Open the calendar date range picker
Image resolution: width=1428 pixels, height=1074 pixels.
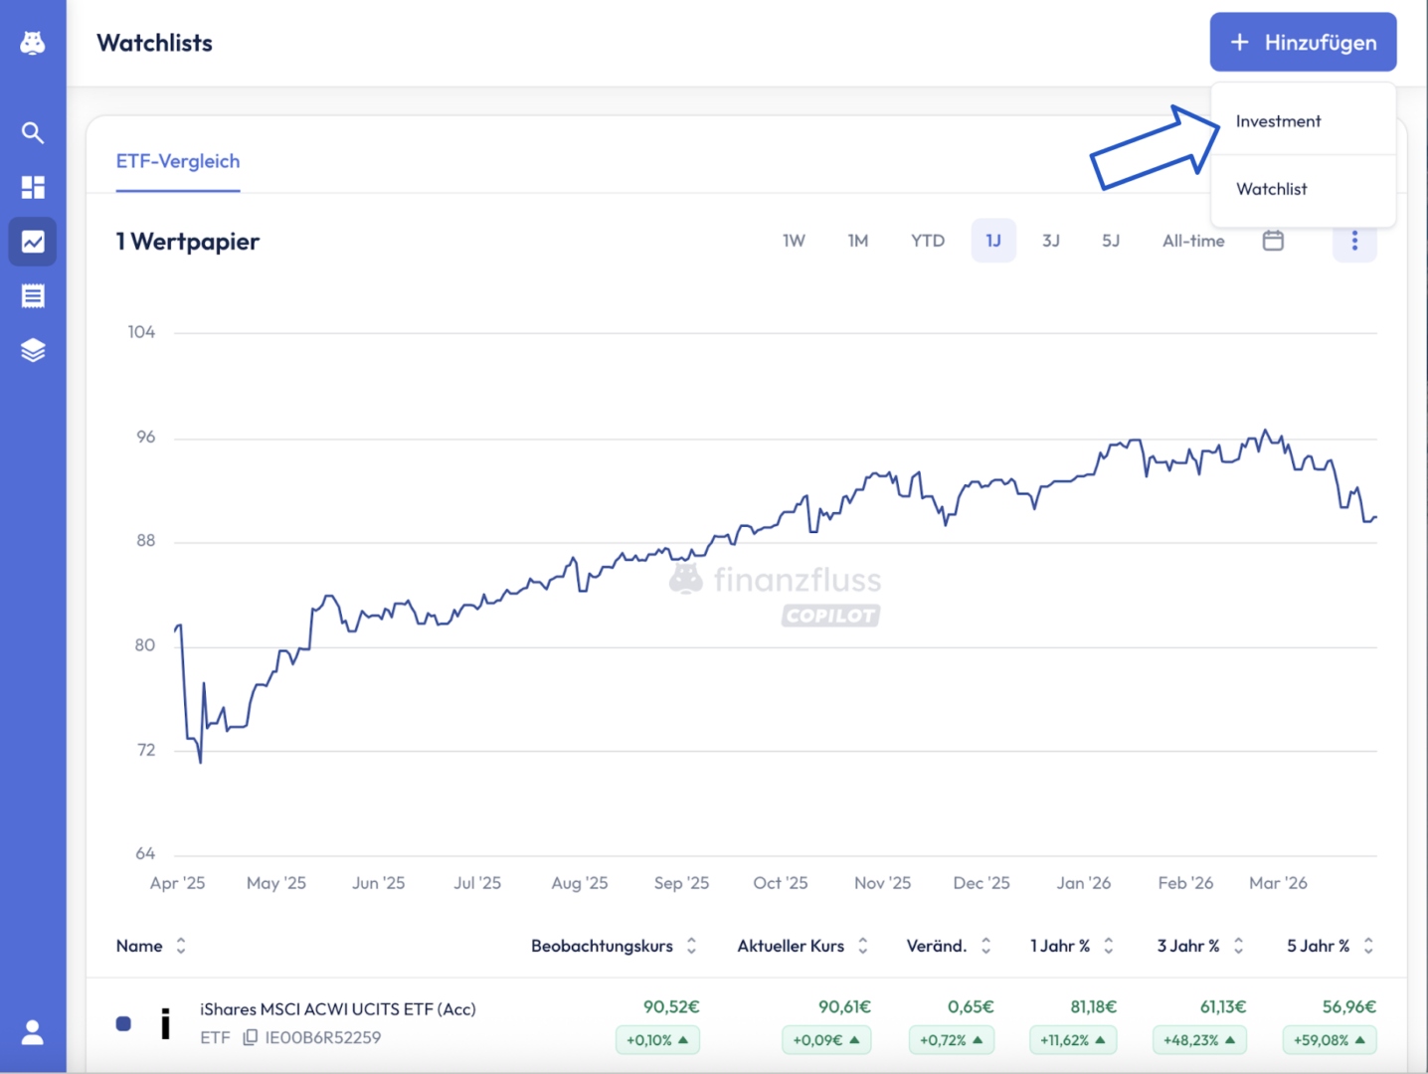coord(1273,241)
